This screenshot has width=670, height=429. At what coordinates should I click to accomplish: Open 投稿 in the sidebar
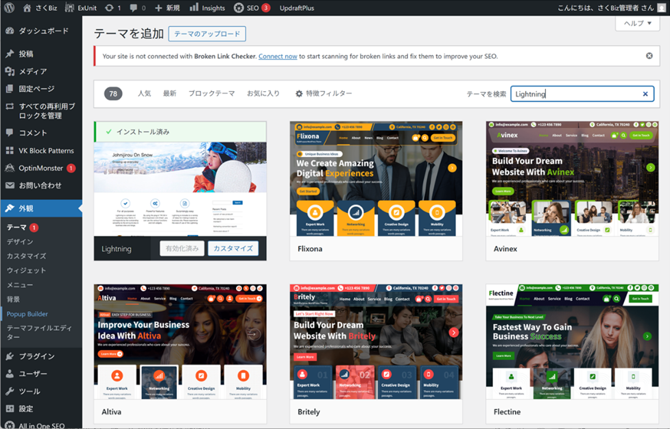[41, 53]
